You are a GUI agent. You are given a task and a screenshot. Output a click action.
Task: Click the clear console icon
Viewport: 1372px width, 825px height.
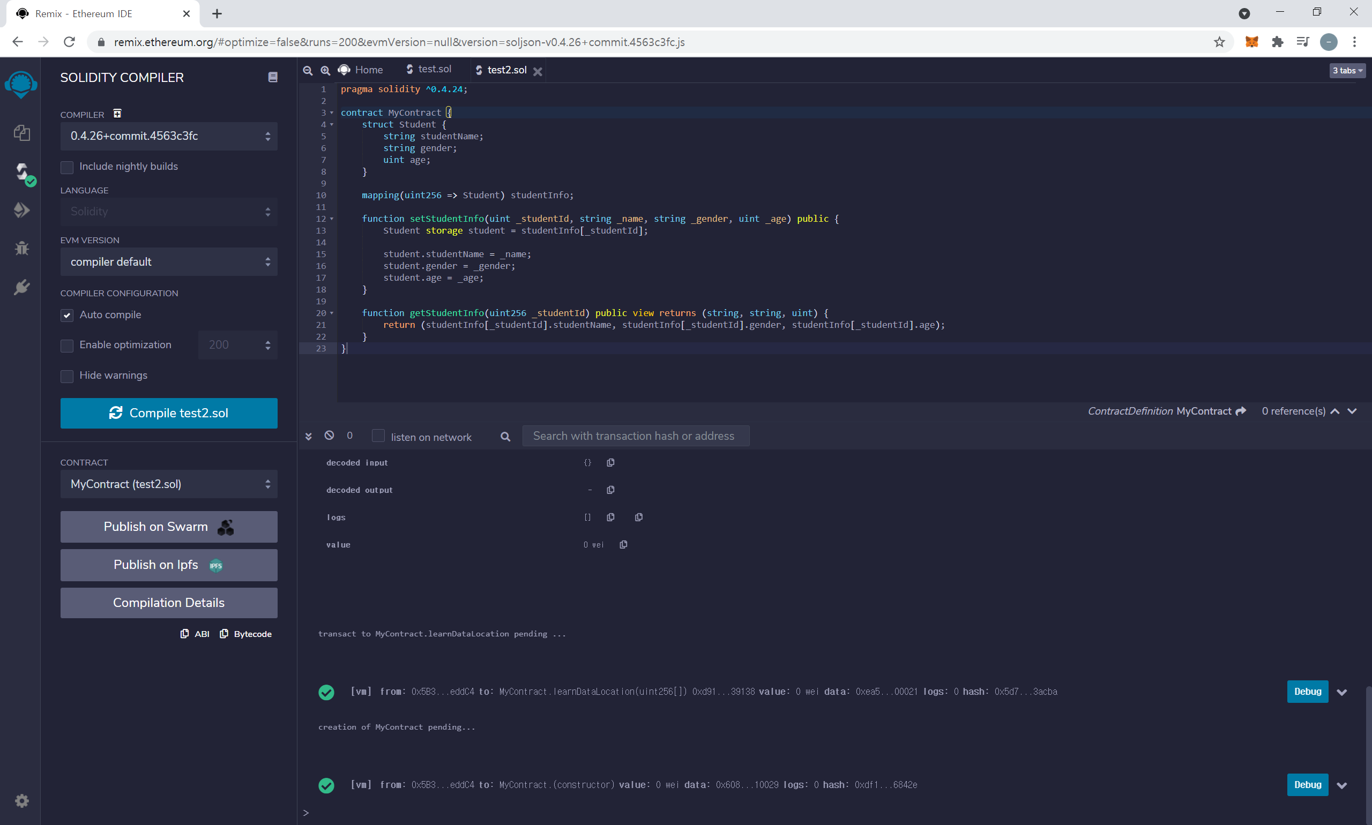329,436
